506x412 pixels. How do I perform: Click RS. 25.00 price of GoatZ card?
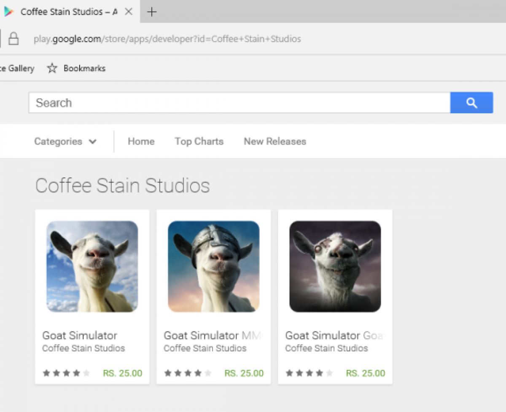coord(365,373)
